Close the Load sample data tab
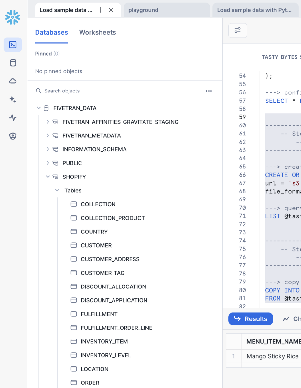This screenshot has width=301, height=388. pyautogui.click(x=111, y=10)
